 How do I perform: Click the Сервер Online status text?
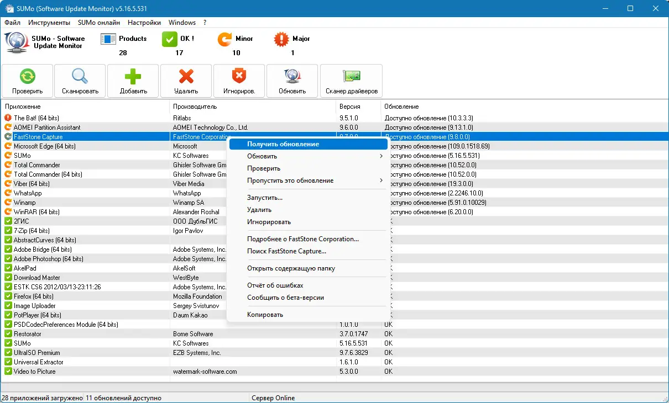[x=273, y=398]
